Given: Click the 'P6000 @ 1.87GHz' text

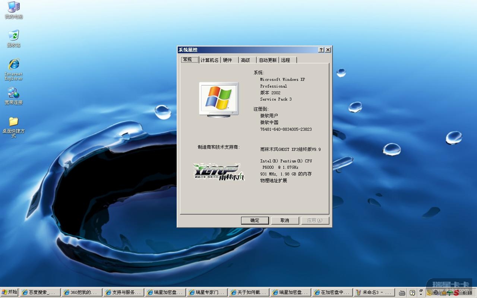Looking at the screenshot, I should 280,168.
